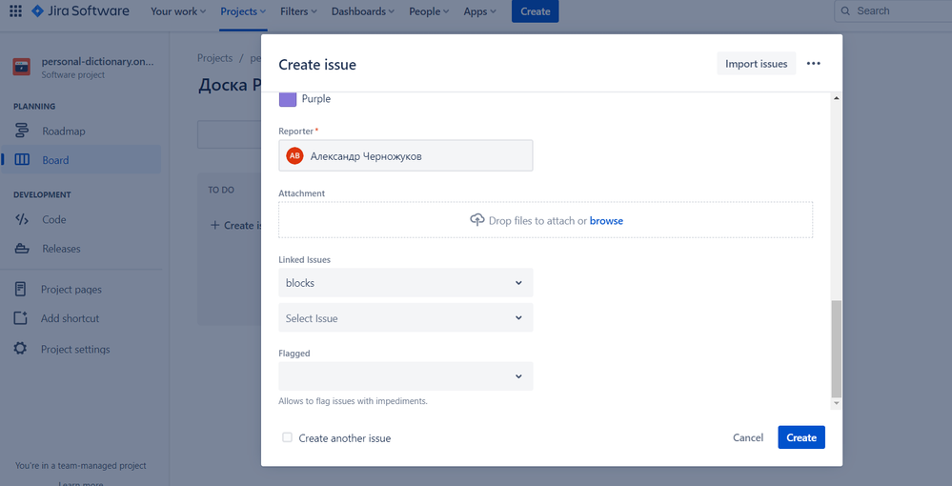
Task: Click the Import issues button
Action: (x=757, y=63)
